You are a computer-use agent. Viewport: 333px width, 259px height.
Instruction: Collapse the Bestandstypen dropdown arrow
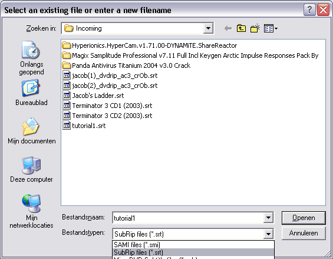coord(268,234)
